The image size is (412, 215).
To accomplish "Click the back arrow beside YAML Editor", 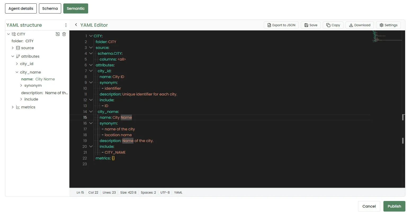I will (x=76, y=25).
